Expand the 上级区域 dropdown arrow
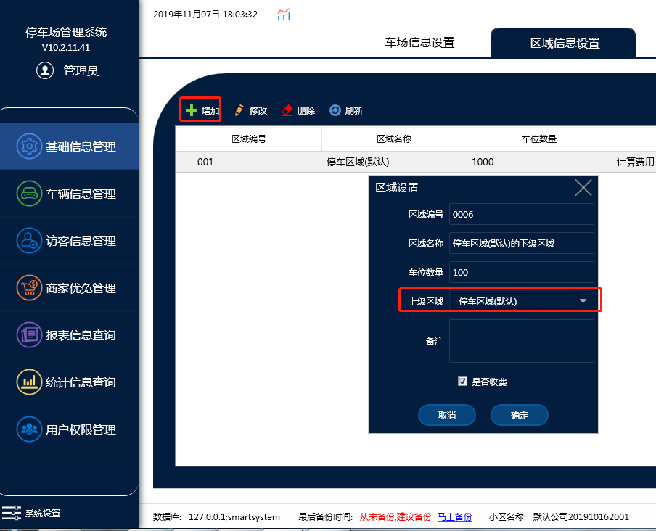Viewport: 656px width, 531px height. (x=583, y=301)
